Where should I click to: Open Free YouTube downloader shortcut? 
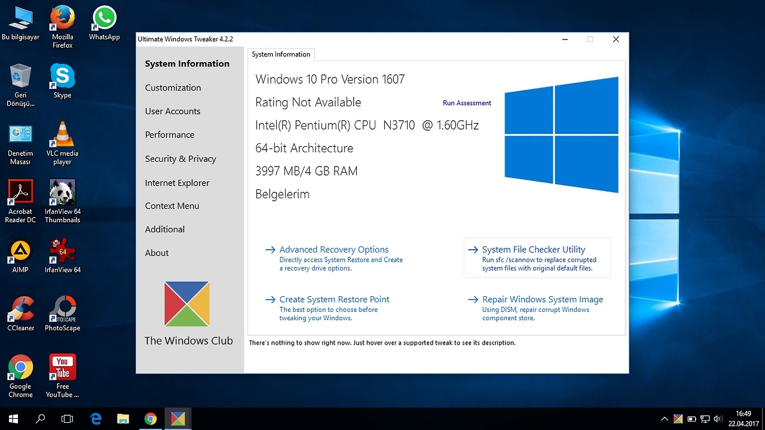pyautogui.click(x=62, y=377)
